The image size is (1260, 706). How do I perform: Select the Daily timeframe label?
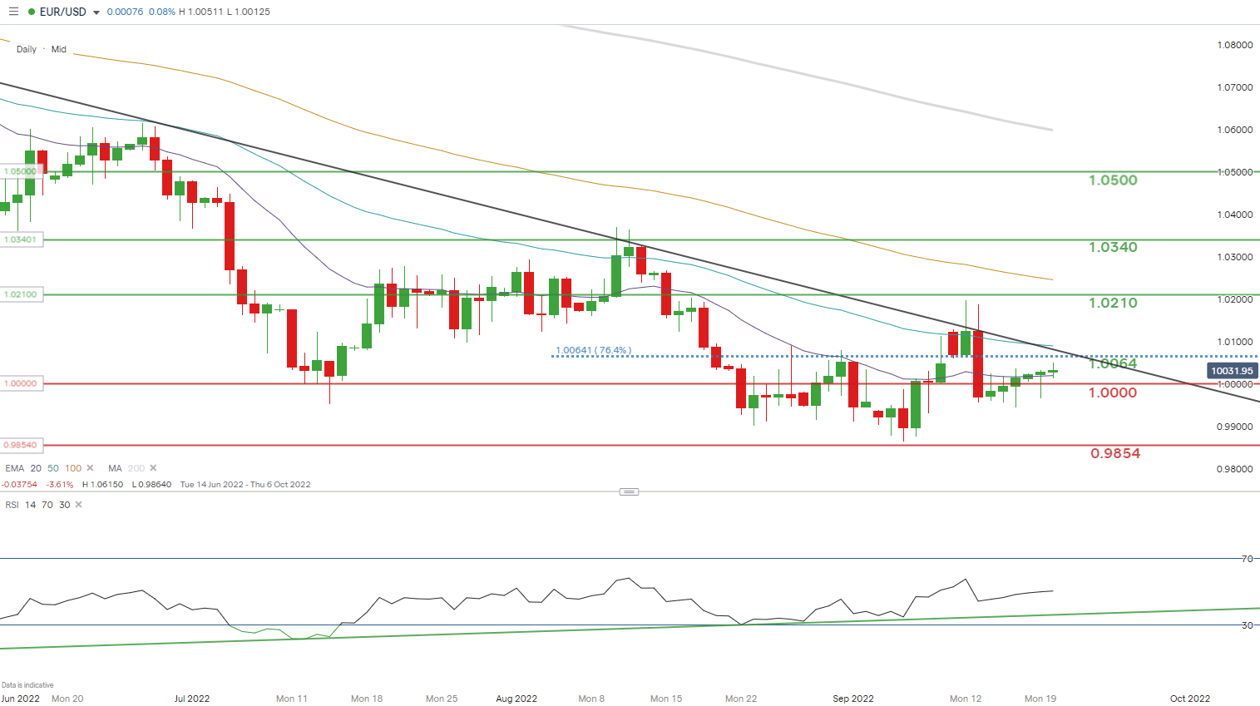27,49
